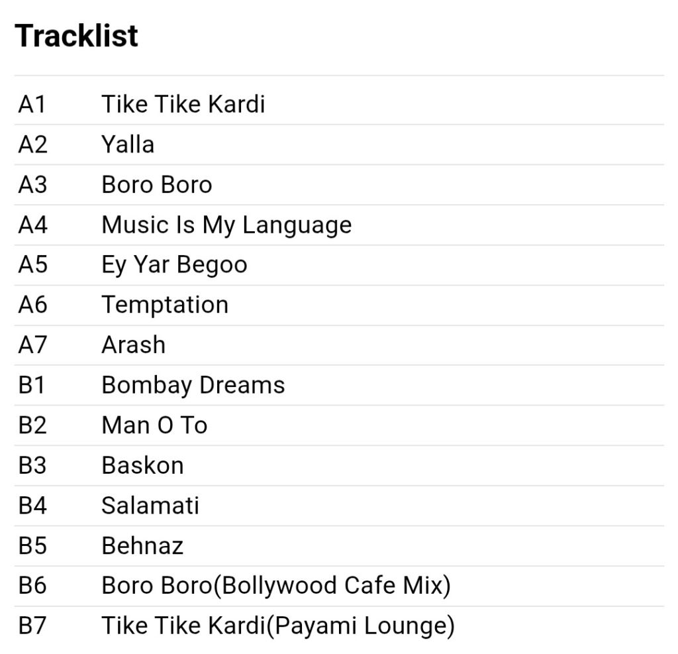Select track position label A4
The image size is (678, 654).
tap(32, 225)
